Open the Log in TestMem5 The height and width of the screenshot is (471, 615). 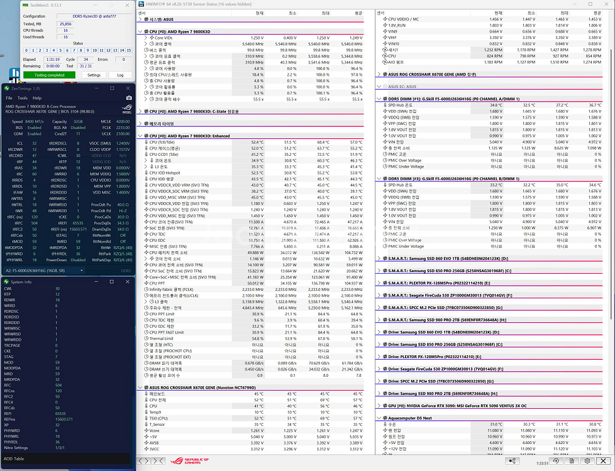pos(121,75)
